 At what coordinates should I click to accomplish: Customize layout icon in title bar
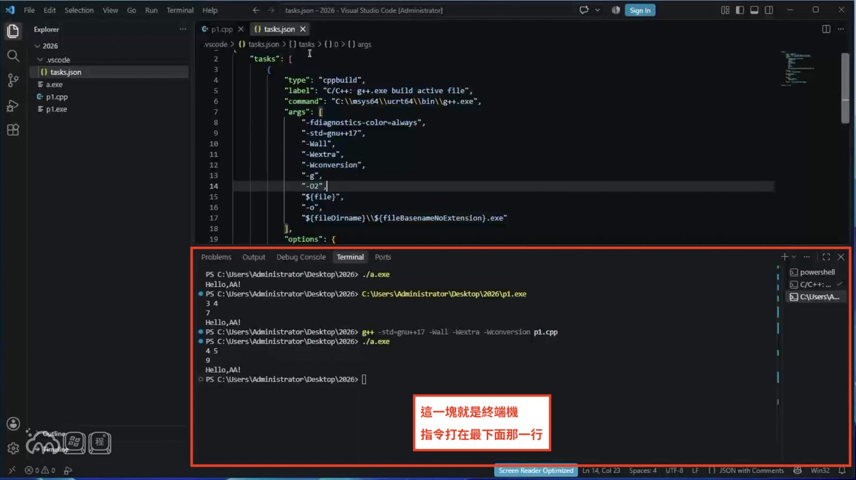725,10
